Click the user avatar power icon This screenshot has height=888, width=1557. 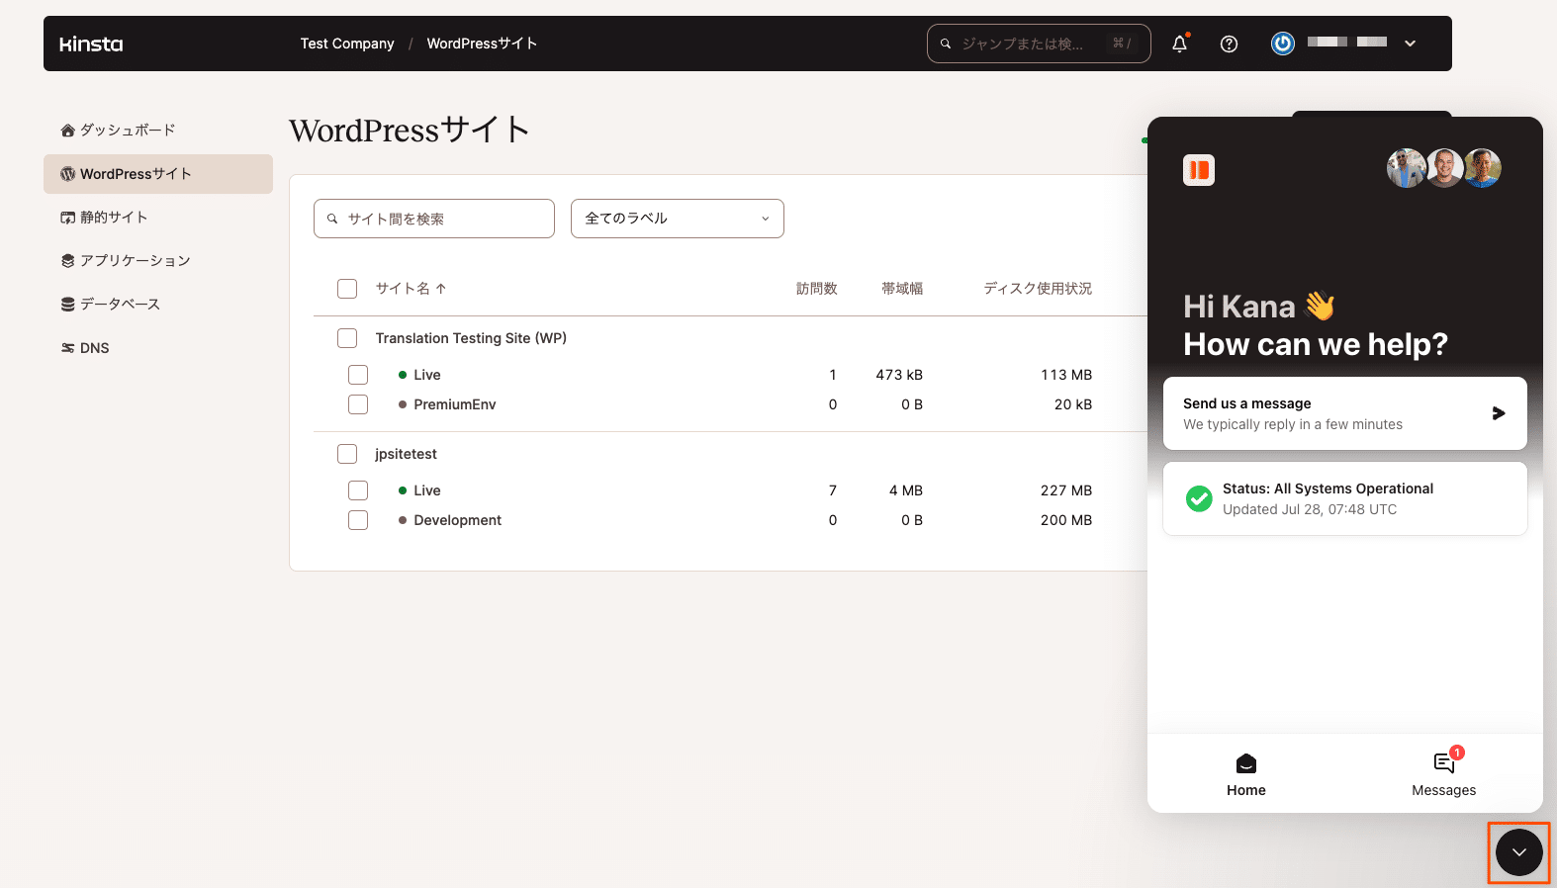[x=1283, y=44]
